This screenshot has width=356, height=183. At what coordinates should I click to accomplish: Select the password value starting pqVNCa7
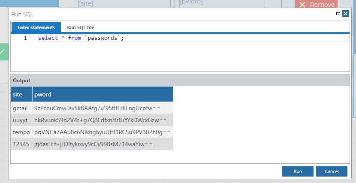(x=103, y=132)
